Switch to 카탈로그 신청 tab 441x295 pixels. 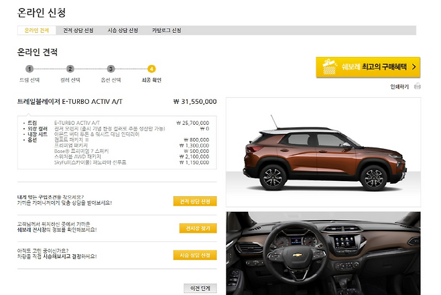click(166, 30)
